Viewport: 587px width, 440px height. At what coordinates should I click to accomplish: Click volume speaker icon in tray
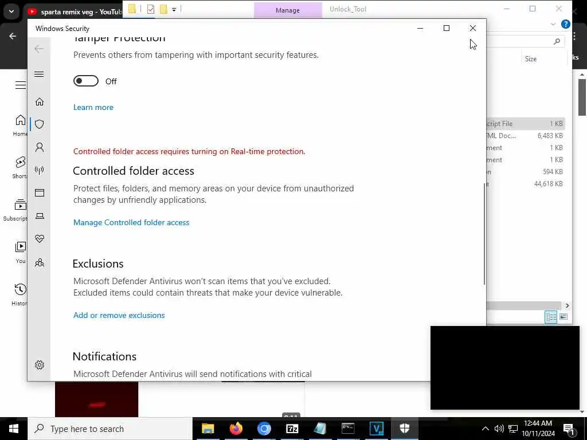(x=499, y=429)
